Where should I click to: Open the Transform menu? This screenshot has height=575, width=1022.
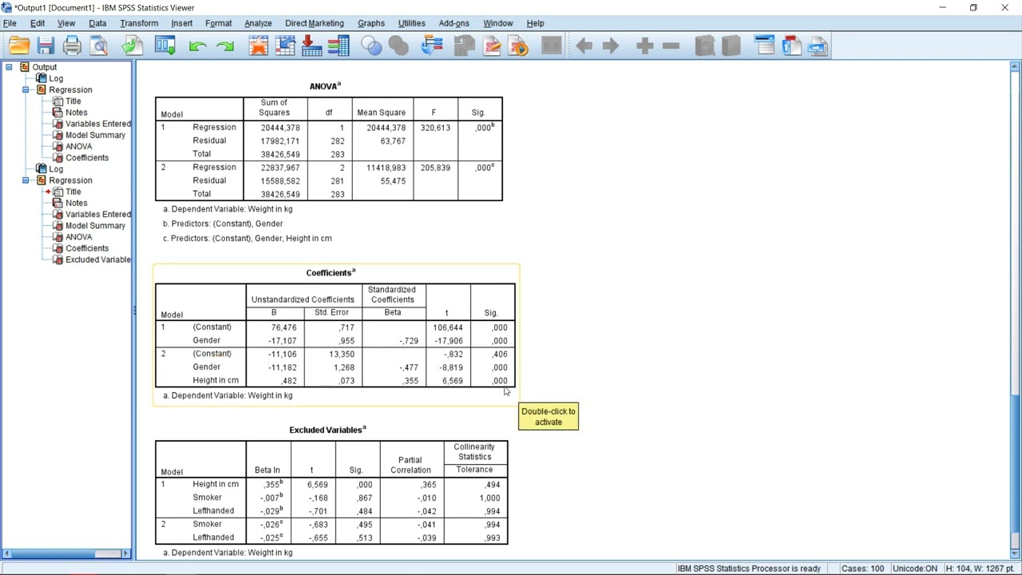click(x=139, y=23)
